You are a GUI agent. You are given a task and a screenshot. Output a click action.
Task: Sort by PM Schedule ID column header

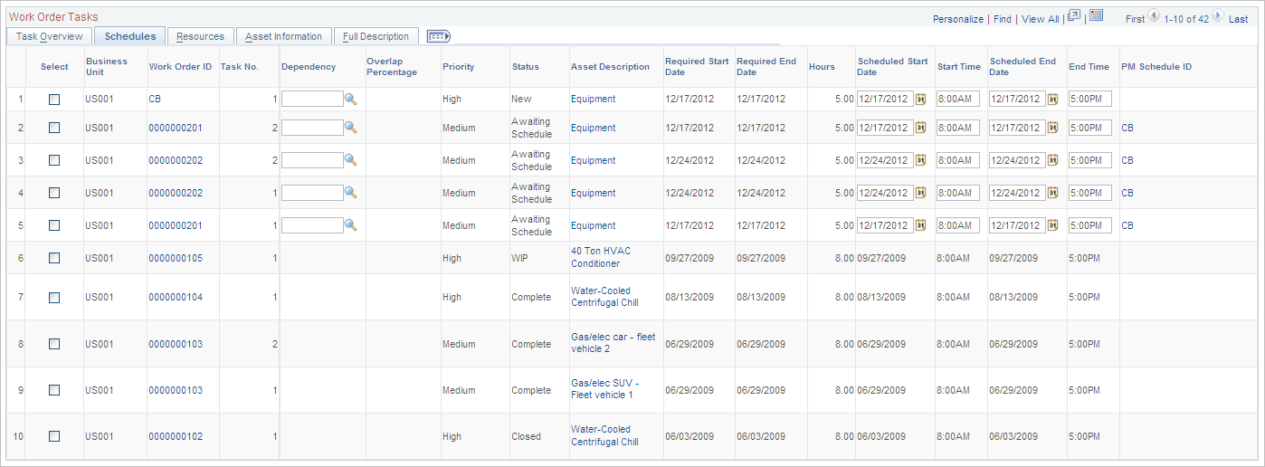(x=1156, y=67)
